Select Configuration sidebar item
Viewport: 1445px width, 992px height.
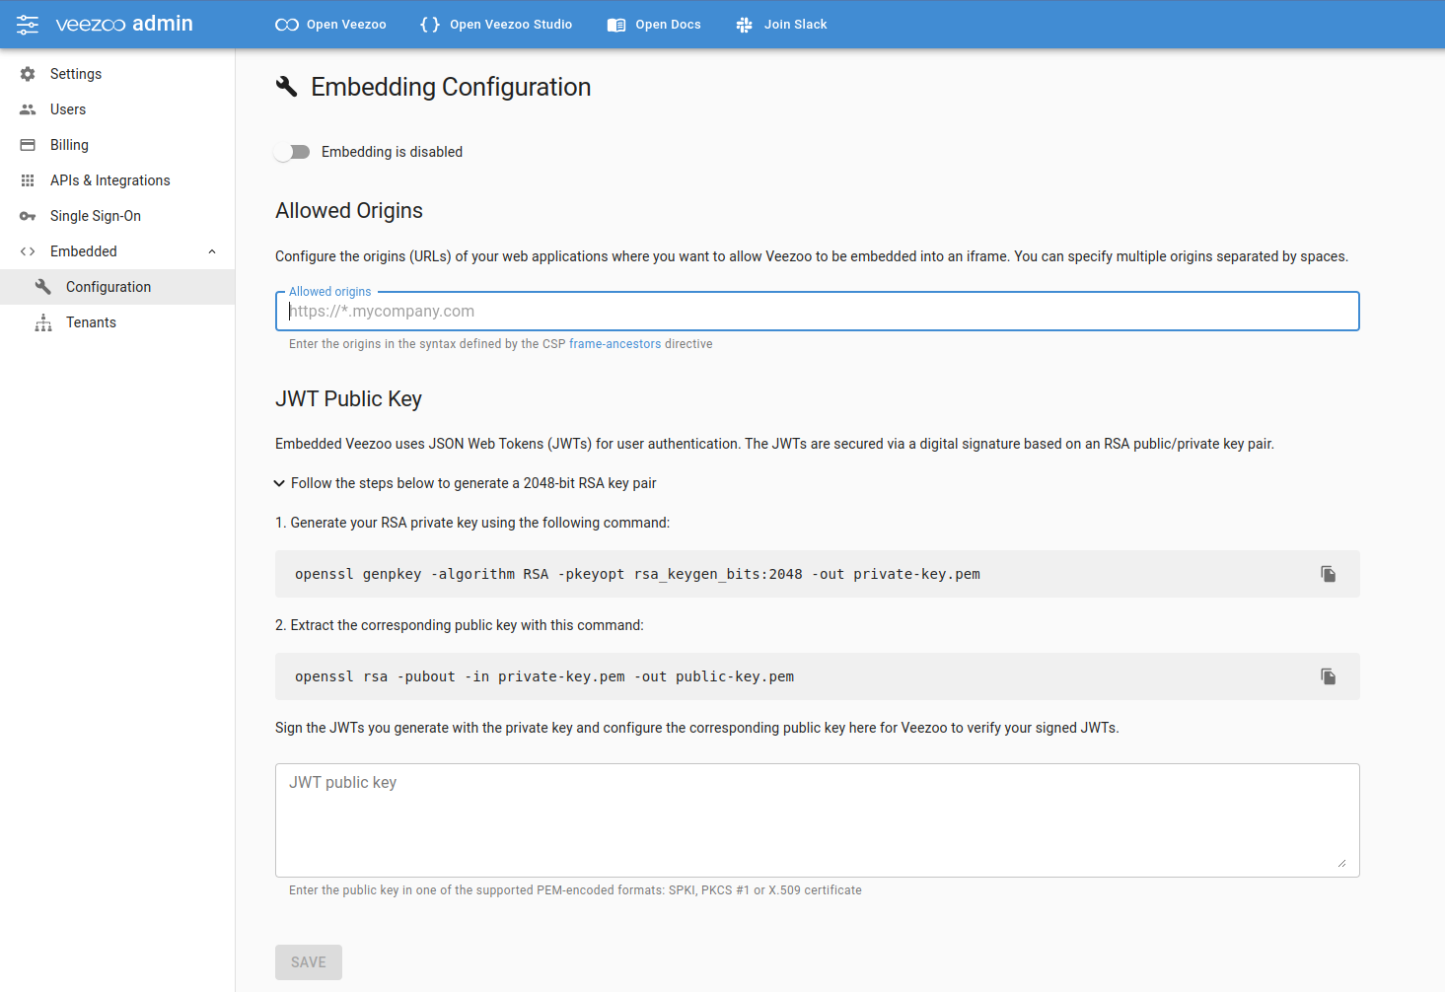pos(117,287)
